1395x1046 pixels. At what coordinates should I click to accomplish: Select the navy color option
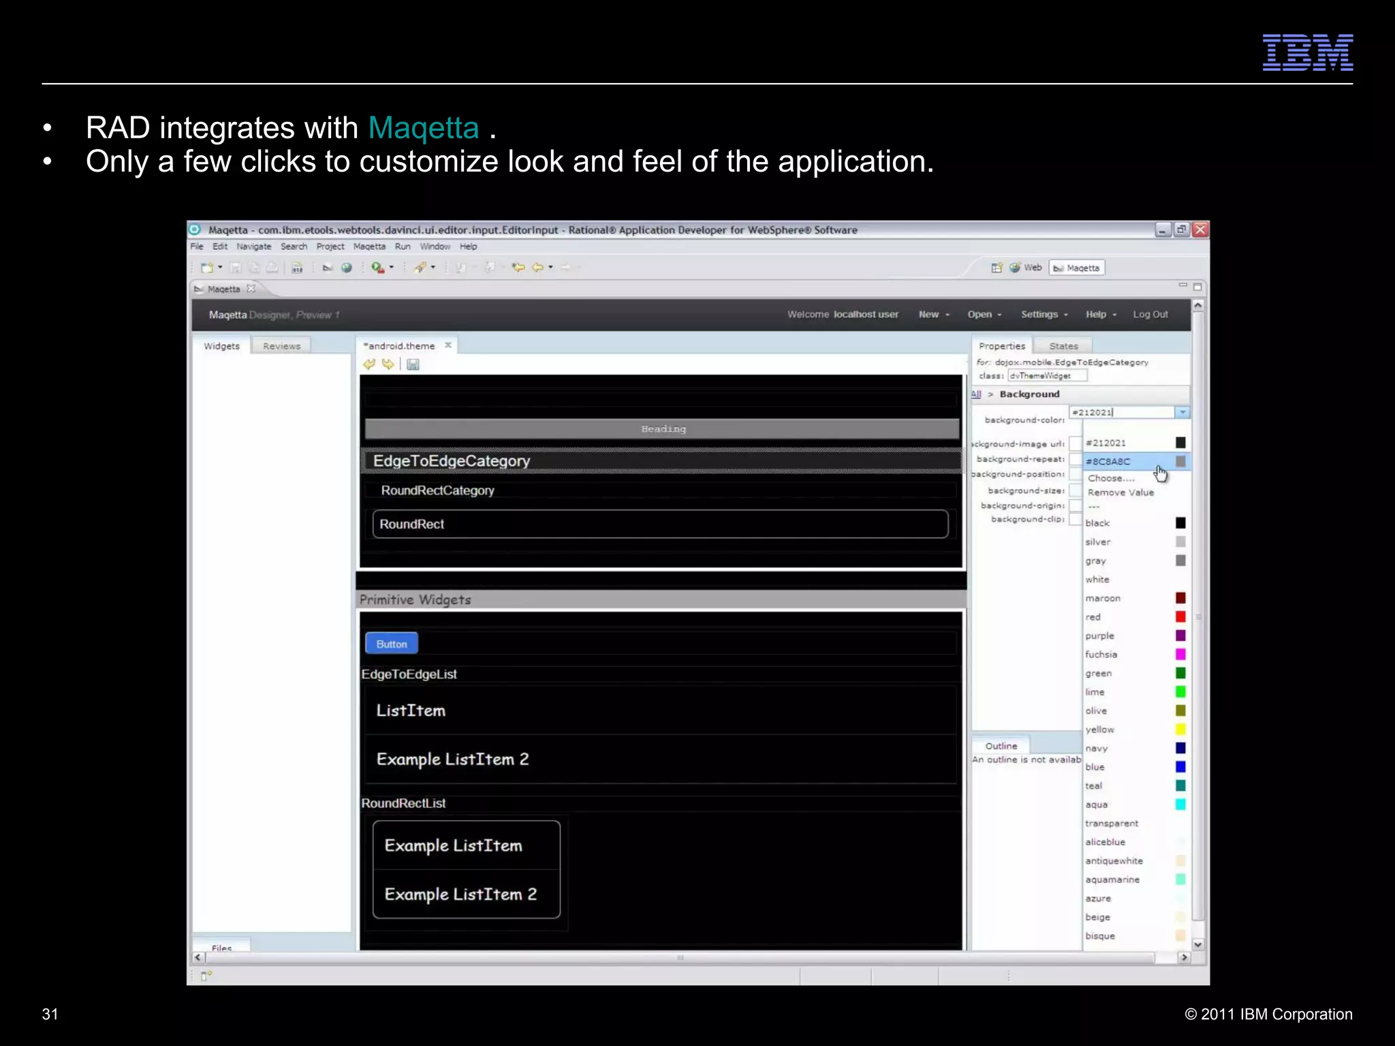tap(1136, 748)
